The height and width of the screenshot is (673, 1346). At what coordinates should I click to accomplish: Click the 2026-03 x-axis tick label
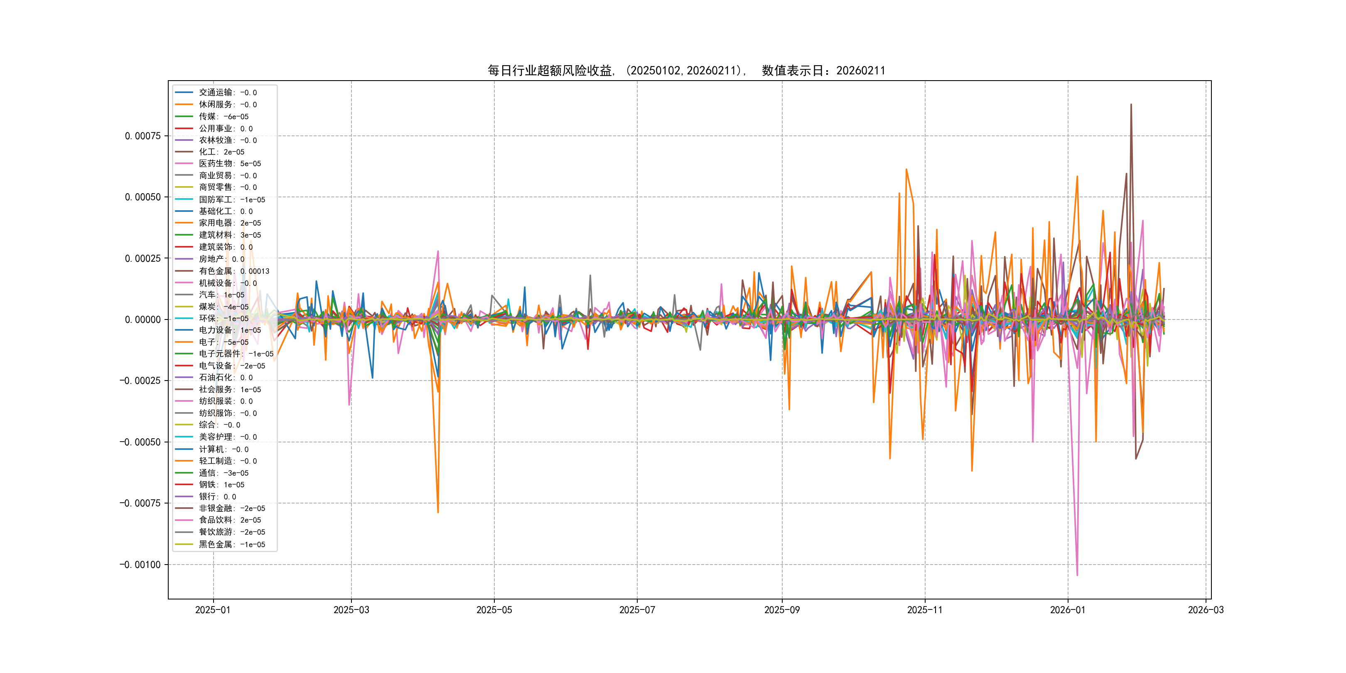(1206, 610)
